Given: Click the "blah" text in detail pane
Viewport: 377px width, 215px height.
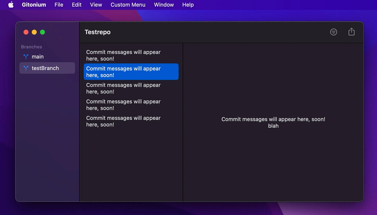Looking at the screenshot, I should tap(273, 126).
